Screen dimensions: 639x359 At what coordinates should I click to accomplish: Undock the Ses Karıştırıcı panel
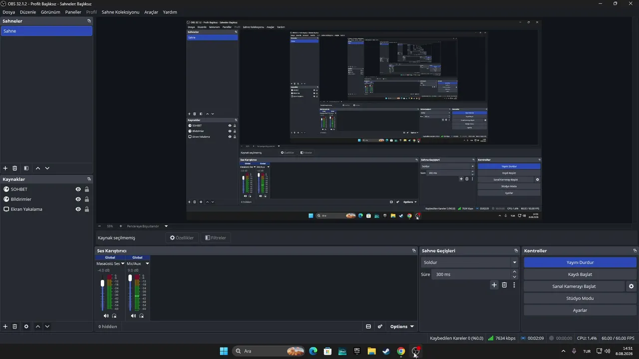[x=414, y=251]
